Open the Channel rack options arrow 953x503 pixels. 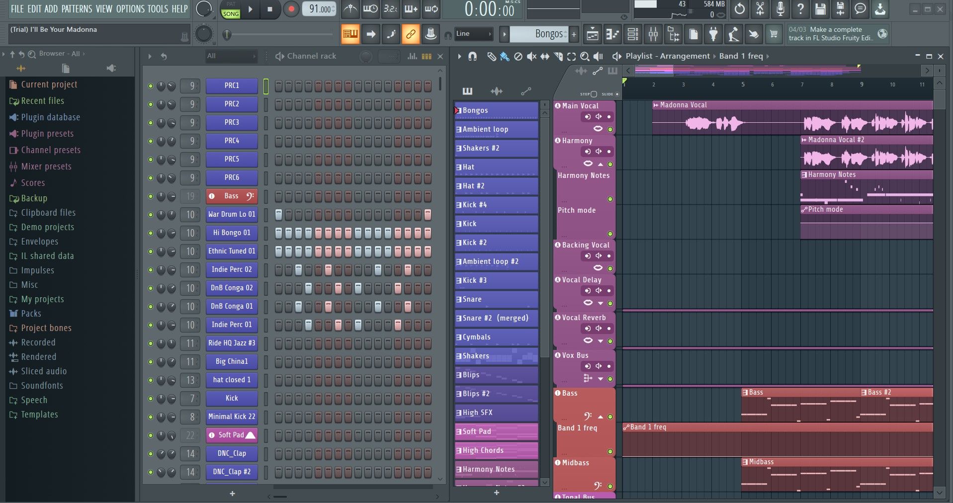coord(150,56)
